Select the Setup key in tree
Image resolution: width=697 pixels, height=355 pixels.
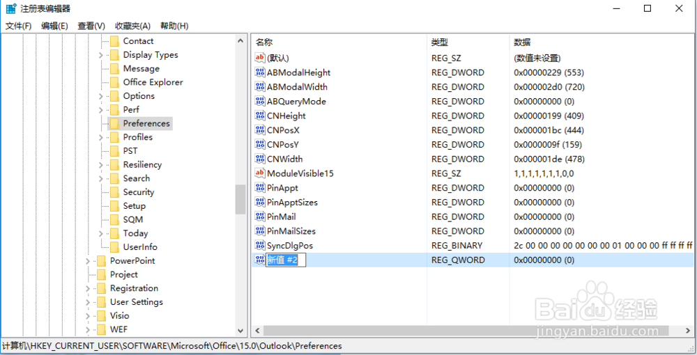tap(135, 206)
